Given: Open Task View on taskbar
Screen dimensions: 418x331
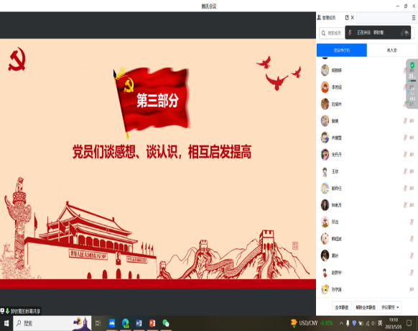Looking at the screenshot, I should click(x=98, y=323).
